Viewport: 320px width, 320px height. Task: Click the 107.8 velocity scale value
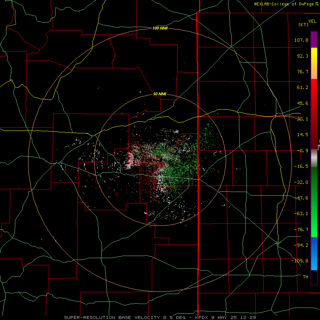[301, 40]
